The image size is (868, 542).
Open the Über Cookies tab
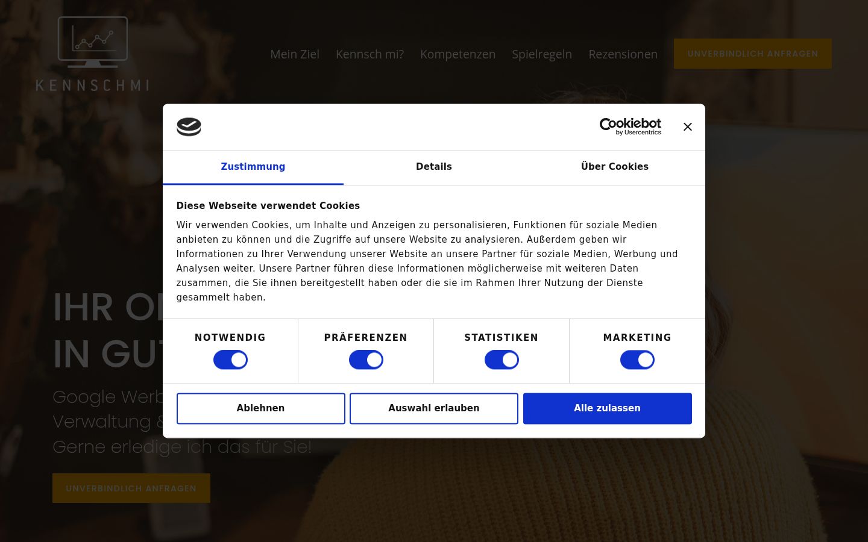click(x=615, y=167)
